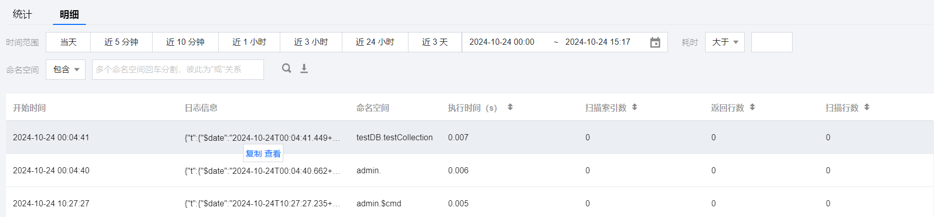The width and height of the screenshot is (934, 217).
Task: Click the download logs icon
Action: point(304,69)
